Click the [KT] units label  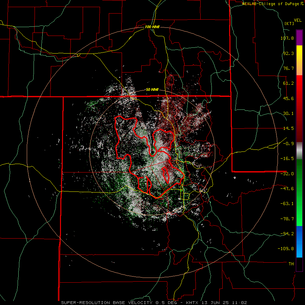(289, 23)
